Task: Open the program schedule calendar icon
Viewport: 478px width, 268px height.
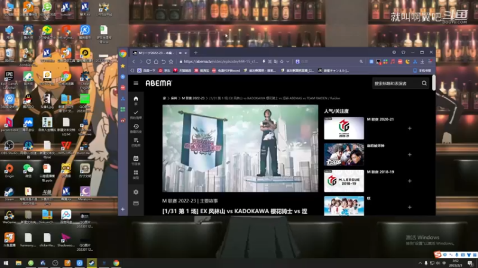Action: tap(136, 160)
